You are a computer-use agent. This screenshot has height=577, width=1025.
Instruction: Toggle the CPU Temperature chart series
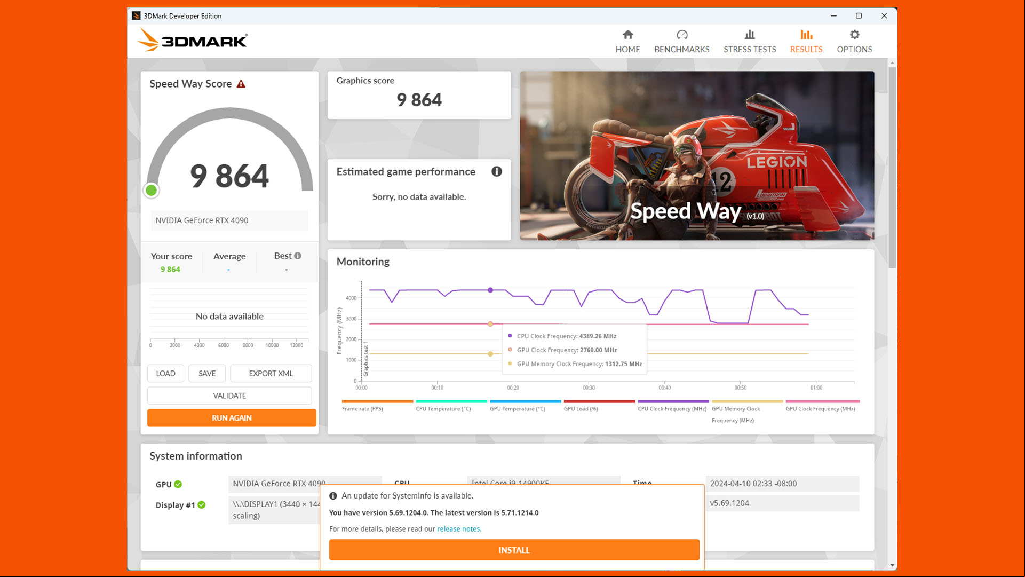click(x=451, y=406)
